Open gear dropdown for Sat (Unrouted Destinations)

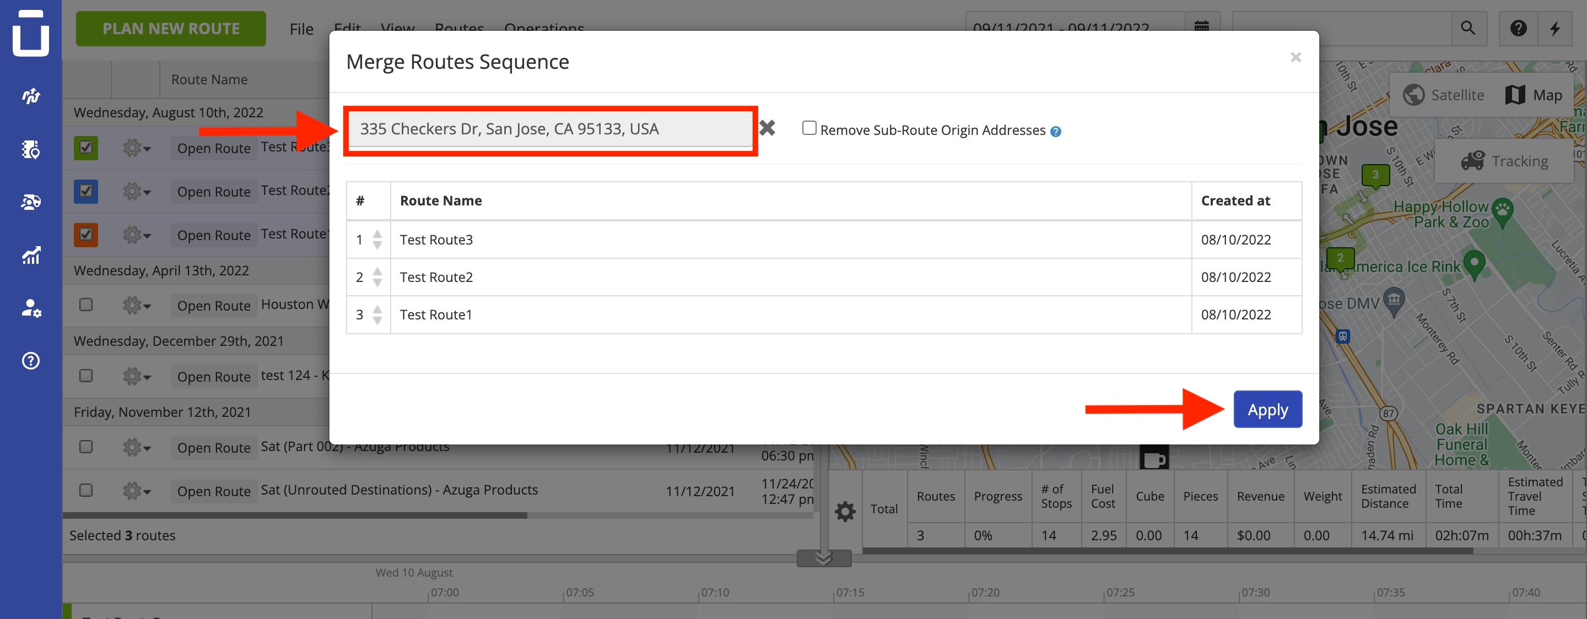136,490
